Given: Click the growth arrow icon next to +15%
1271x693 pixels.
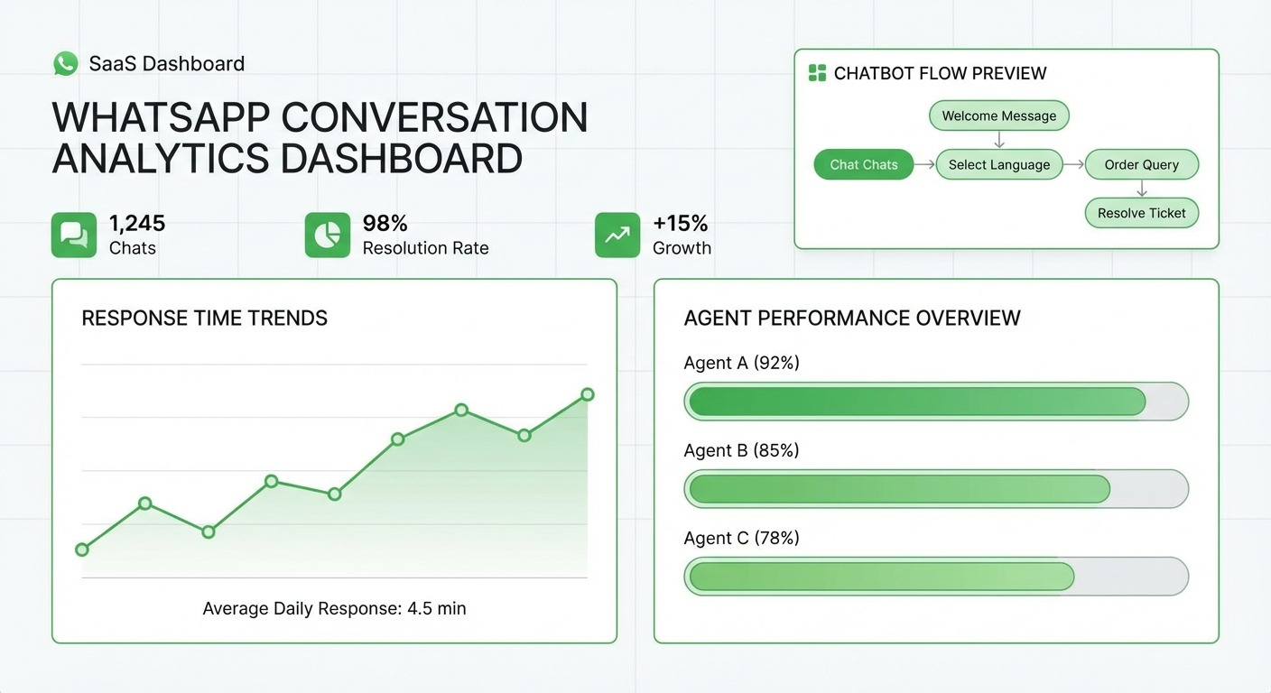Looking at the screenshot, I should point(617,235).
